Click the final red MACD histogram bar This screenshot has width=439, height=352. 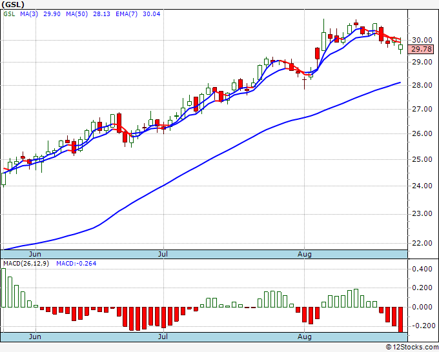tap(401, 320)
